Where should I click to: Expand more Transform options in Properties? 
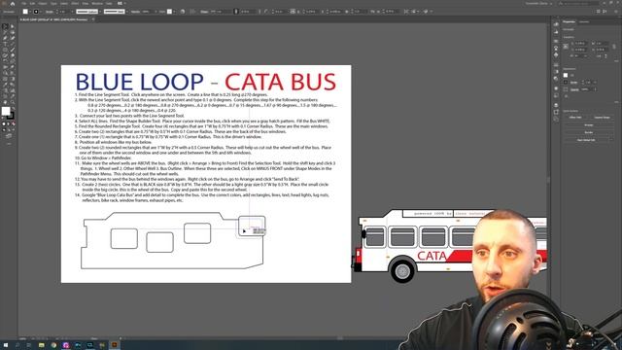[x=616, y=61]
